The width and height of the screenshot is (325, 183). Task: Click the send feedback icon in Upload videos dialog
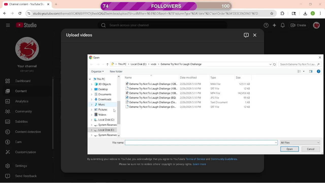(246, 35)
